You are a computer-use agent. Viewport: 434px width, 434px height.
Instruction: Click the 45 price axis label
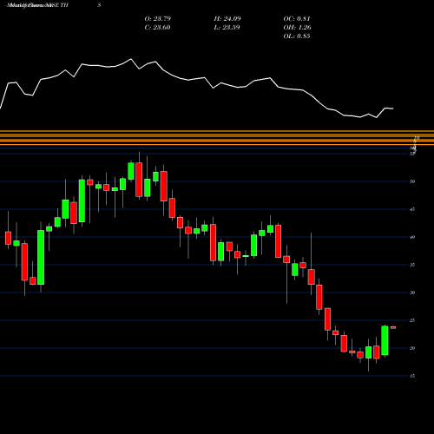[x=412, y=209]
